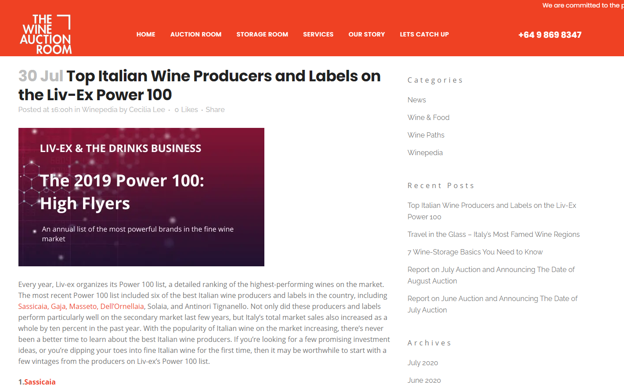Browse the Wine Paths category
Screen dimensions: 624x392
point(426,135)
